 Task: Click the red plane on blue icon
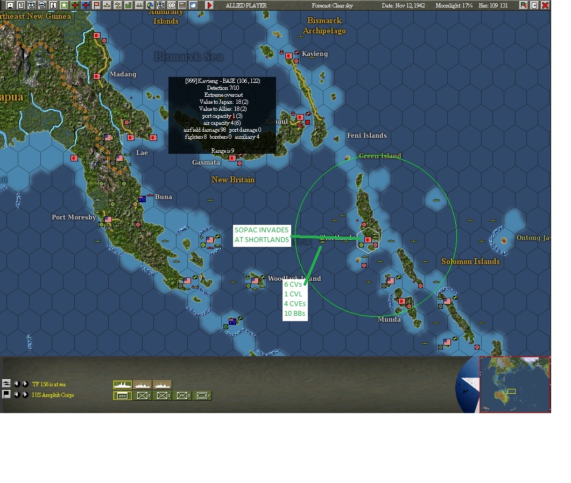coord(86,5)
